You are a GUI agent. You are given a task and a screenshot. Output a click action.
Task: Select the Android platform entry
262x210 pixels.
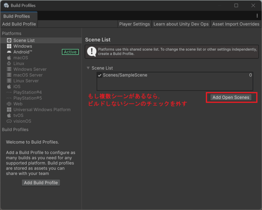click(41, 52)
